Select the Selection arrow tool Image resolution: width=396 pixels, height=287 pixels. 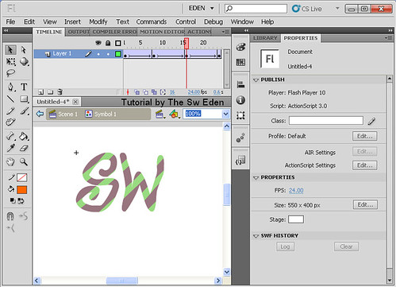tap(10, 49)
